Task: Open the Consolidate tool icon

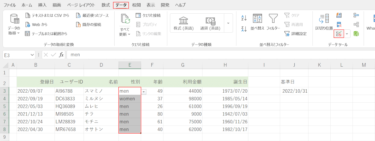Action: click(x=356, y=15)
